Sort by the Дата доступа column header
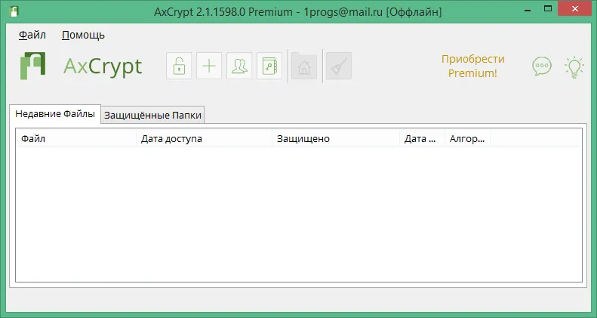 point(204,139)
